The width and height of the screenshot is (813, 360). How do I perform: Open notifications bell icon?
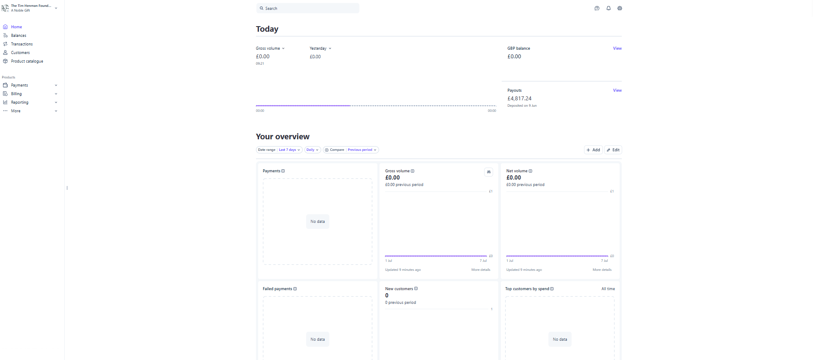pyautogui.click(x=608, y=8)
